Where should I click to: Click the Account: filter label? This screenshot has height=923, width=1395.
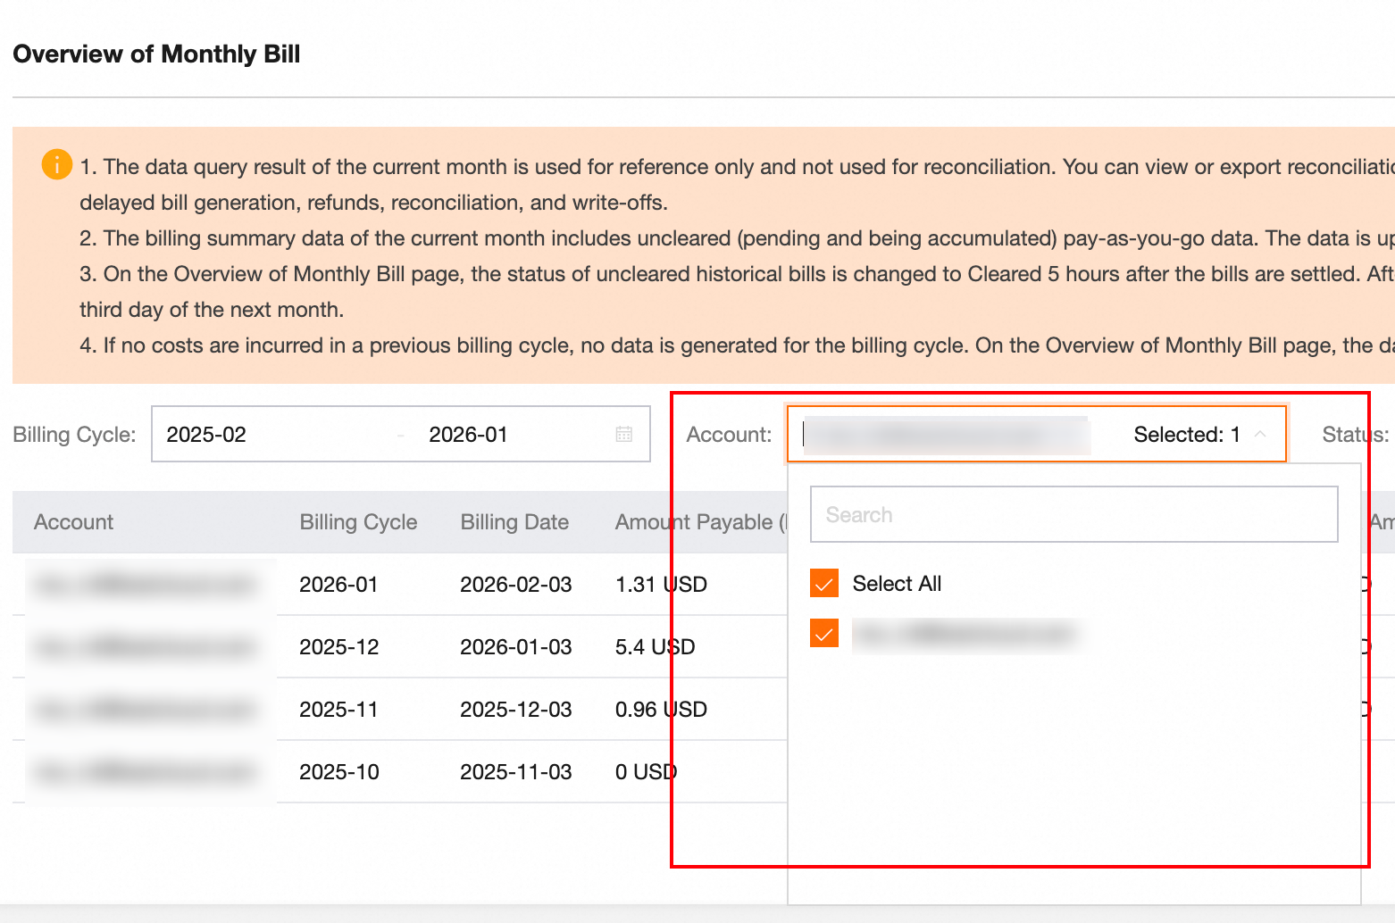tap(729, 435)
